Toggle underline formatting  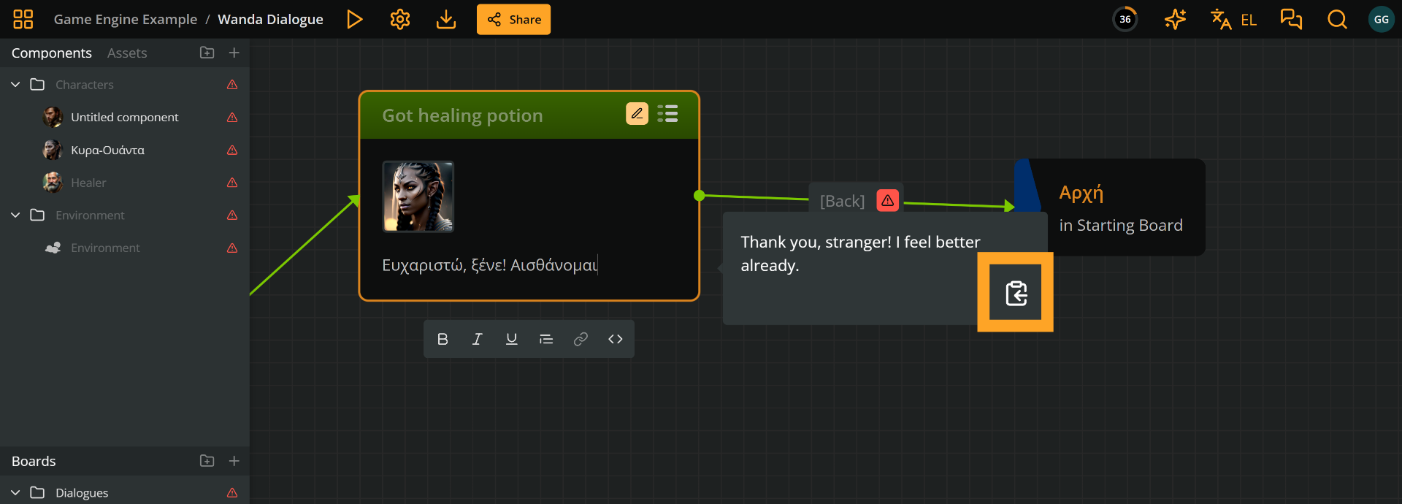tap(512, 339)
